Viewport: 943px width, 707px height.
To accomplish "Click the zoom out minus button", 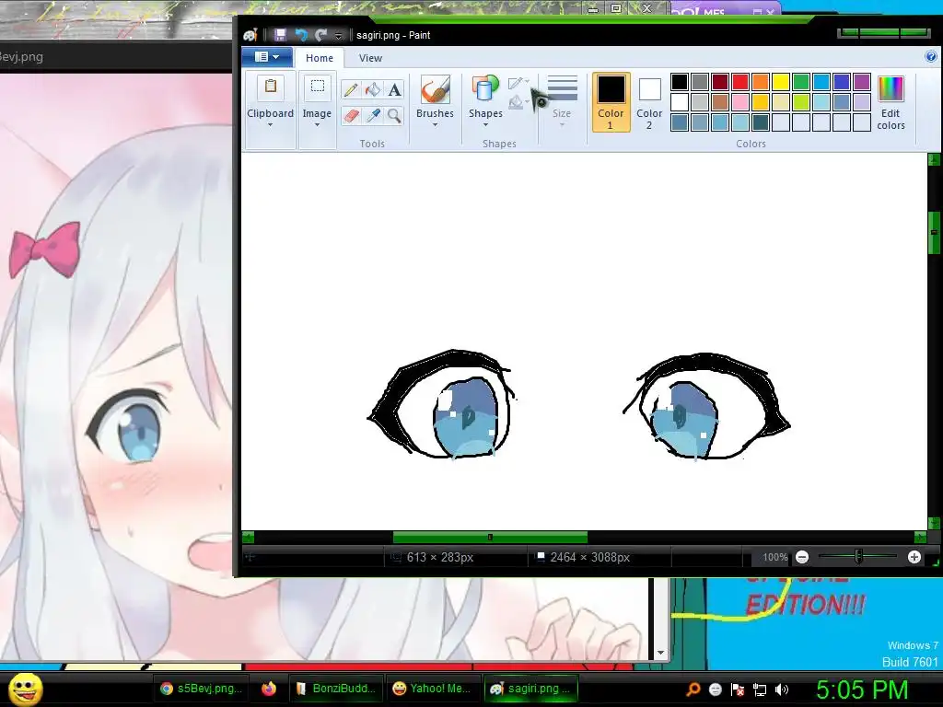I will pyautogui.click(x=802, y=557).
